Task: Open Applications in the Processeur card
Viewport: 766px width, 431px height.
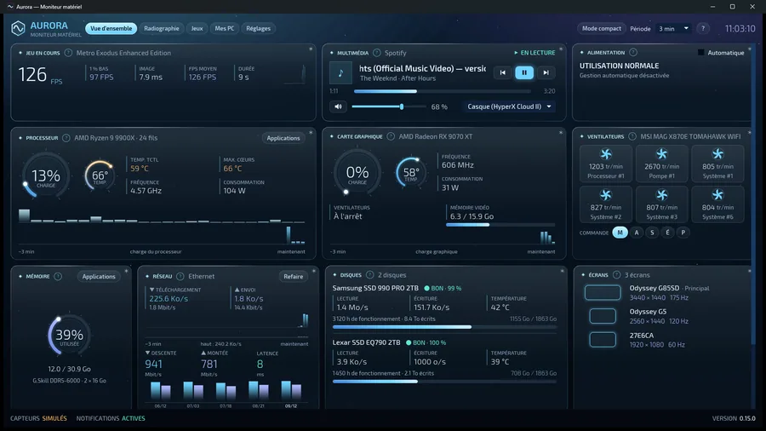Action: [283, 138]
